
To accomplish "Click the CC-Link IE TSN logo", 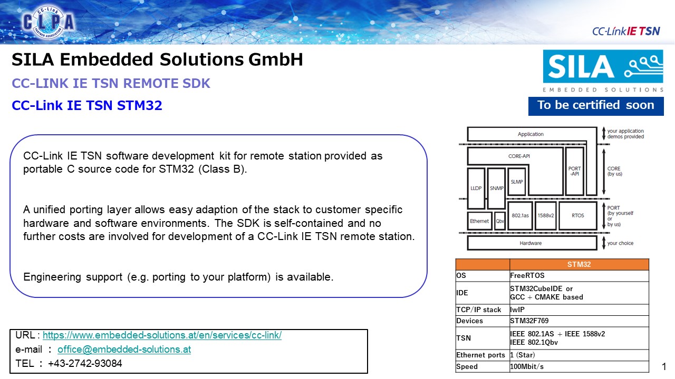I will pyautogui.click(x=626, y=31).
